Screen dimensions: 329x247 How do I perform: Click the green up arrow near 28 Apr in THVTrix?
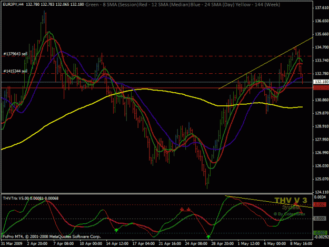(x=208, y=236)
